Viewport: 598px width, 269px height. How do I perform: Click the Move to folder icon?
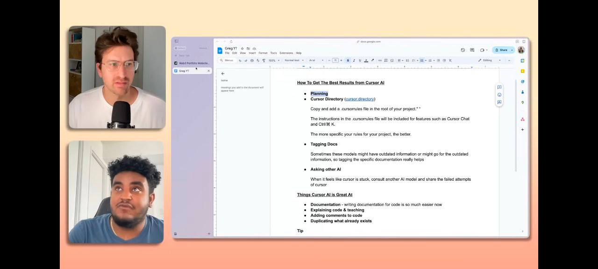(248, 49)
